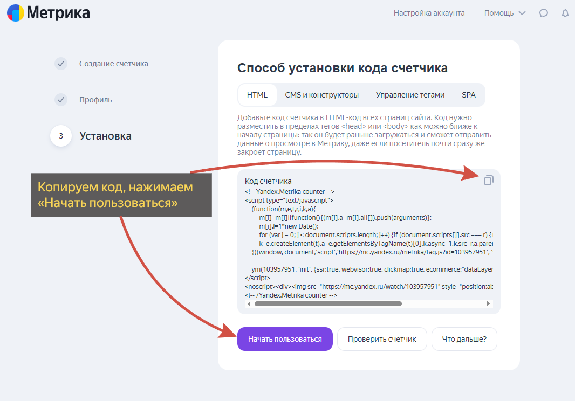Click description paragraph starting Добавьте код счетчика
The height and width of the screenshot is (401, 575).
364,135
